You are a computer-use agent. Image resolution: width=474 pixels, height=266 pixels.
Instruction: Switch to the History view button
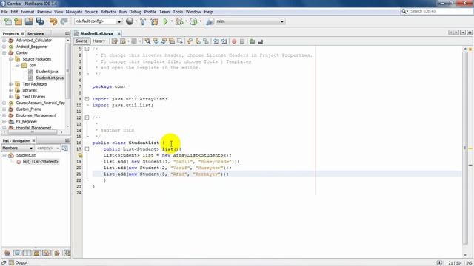point(99,41)
